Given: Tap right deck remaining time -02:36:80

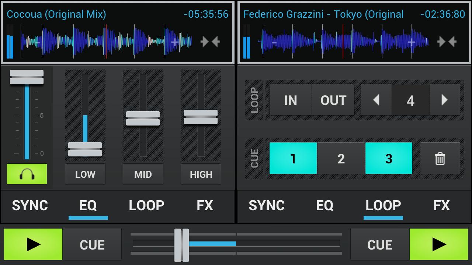Looking at the screenshot, I should coord(442,14).
